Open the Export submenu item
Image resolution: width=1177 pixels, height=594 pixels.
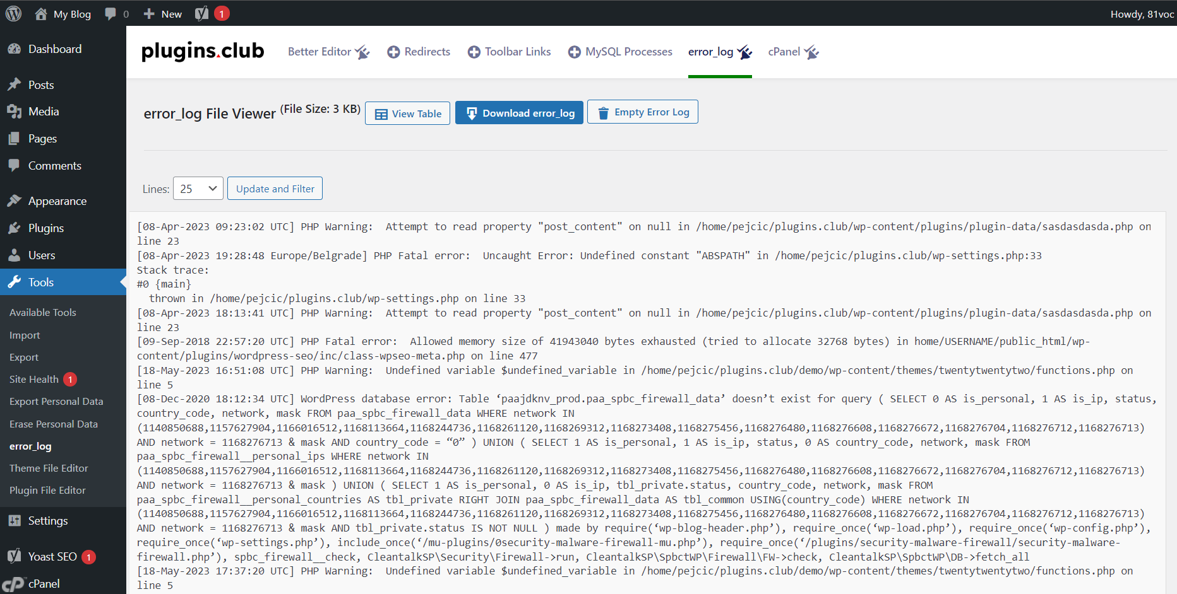[24, 358]
